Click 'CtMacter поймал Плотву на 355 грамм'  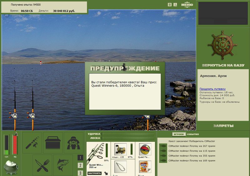pos(192,156)
